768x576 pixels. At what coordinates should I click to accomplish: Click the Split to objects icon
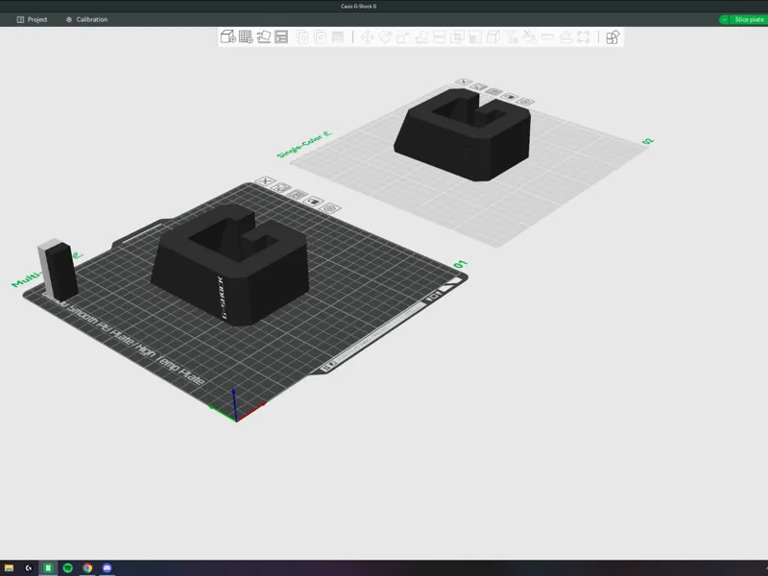[x=302, y=36]
